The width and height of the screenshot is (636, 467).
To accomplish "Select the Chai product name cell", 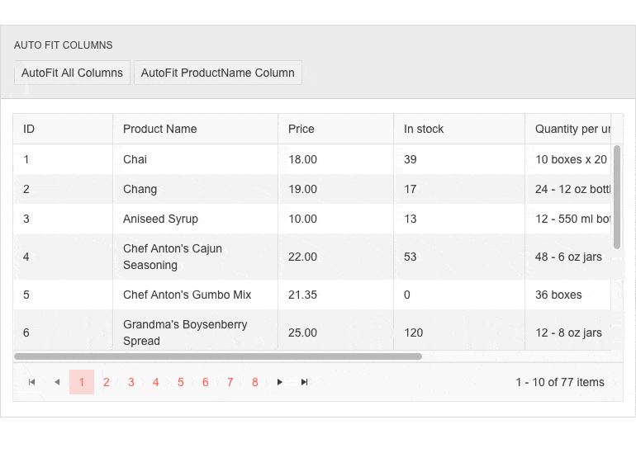I will [x=196, y=159].
